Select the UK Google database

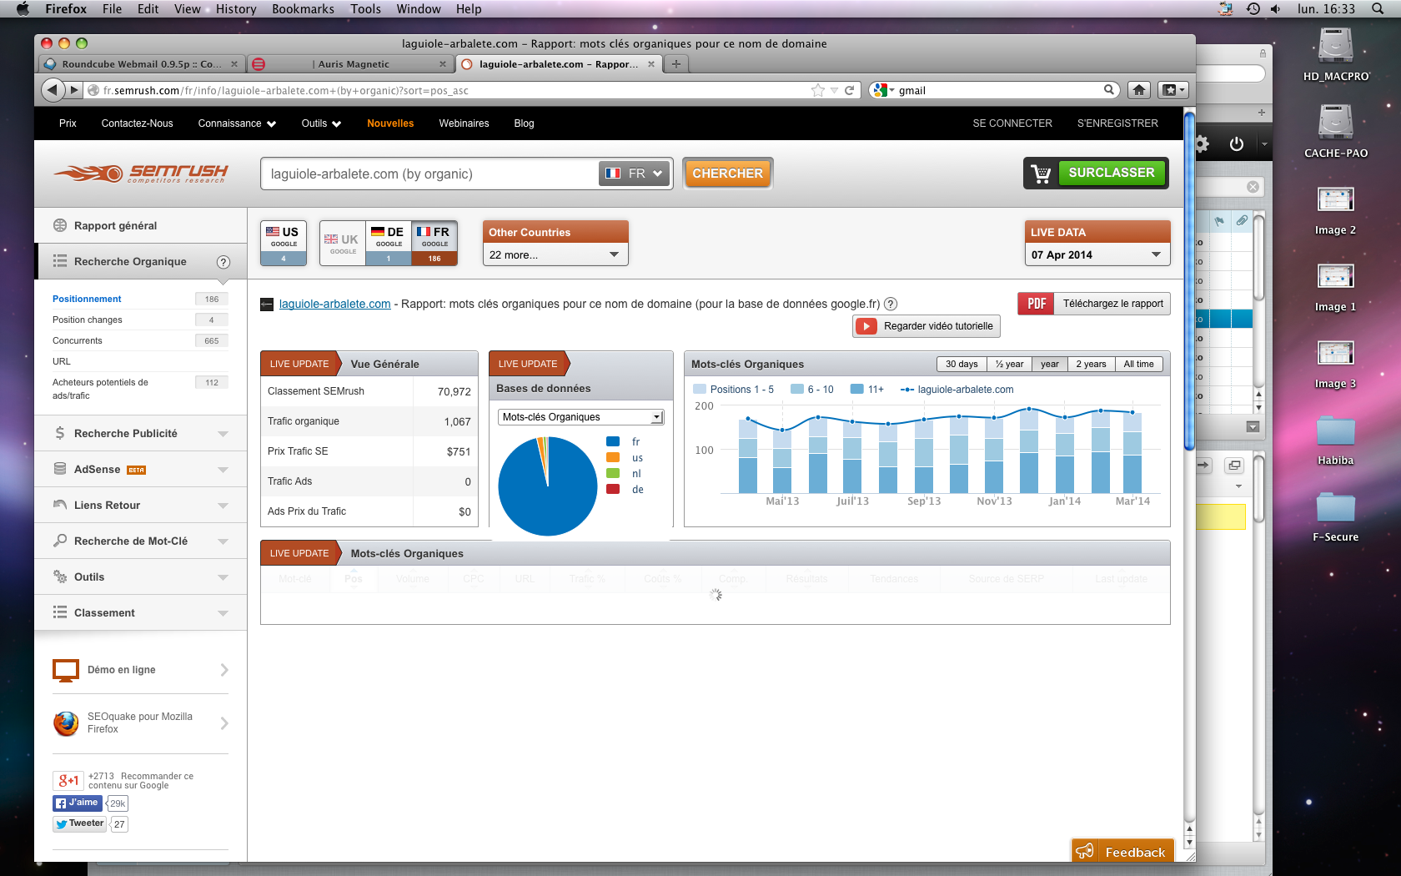coord(343,243)
